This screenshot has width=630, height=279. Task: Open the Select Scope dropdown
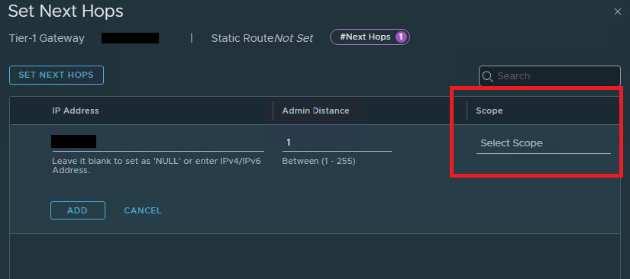(x=544, y=143)
